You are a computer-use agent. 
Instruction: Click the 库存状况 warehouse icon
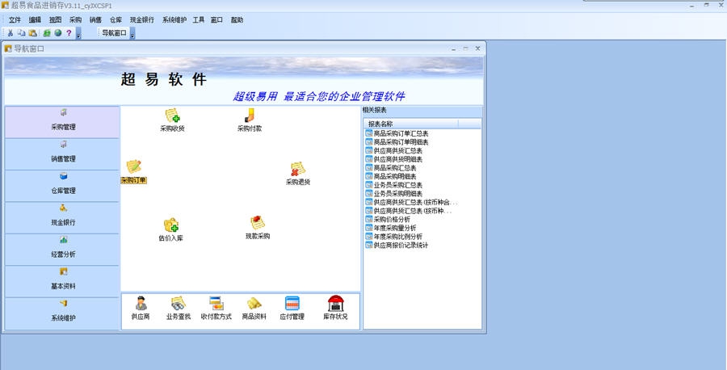coord(335,305)
